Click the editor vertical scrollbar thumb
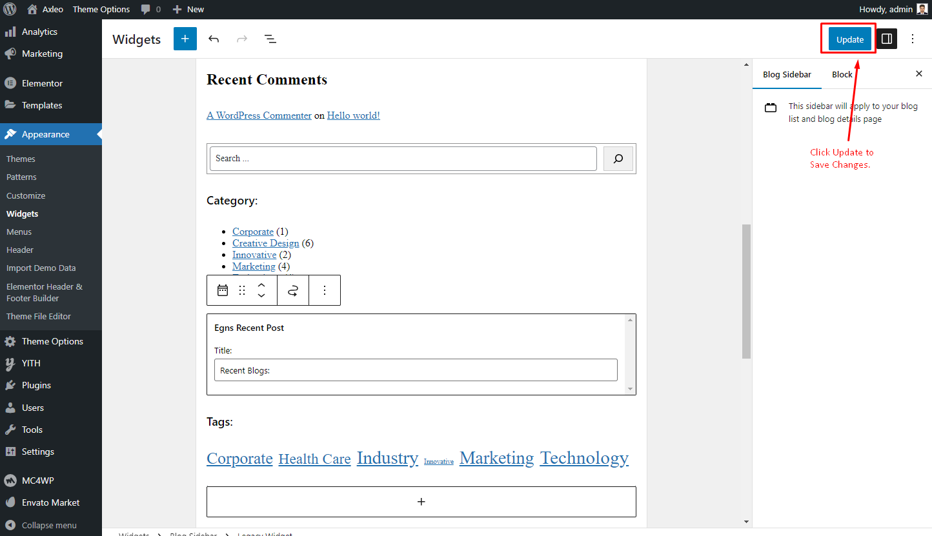Viewport: 932px width, 536px height. [746, 291]
